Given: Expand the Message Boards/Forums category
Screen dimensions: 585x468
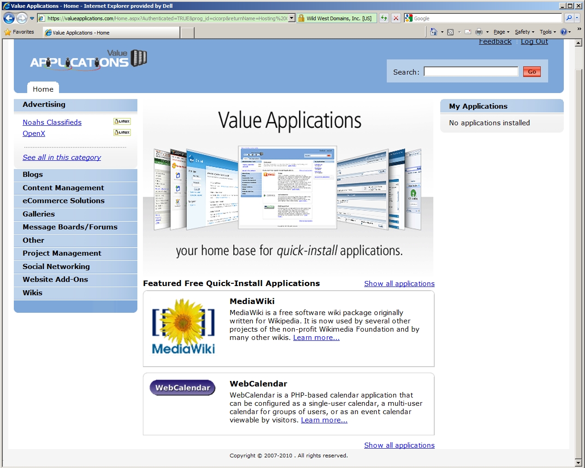Looking at the screenshot, I should click(x=76, y=228).
